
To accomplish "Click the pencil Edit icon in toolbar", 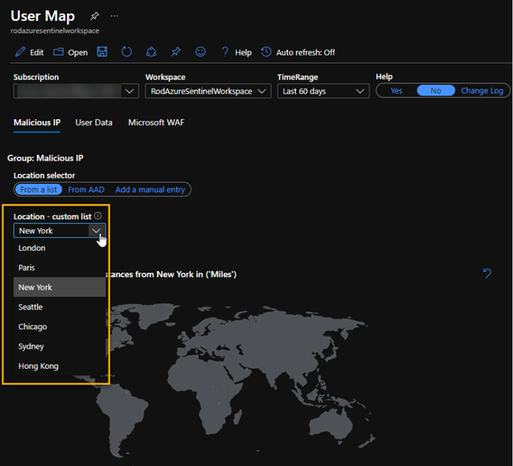I will (x=21, y=52).
